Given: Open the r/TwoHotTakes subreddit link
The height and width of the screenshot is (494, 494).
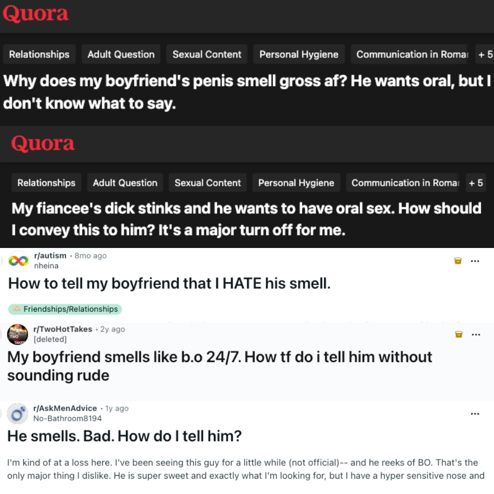Looking at the screenshot, I should [63, 329].
